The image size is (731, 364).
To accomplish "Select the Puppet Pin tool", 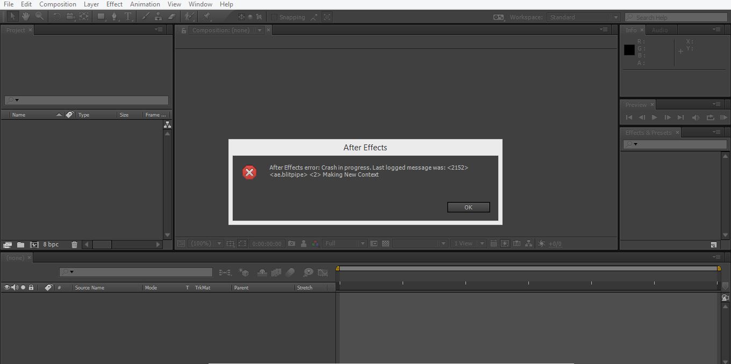I will point(207,17).
